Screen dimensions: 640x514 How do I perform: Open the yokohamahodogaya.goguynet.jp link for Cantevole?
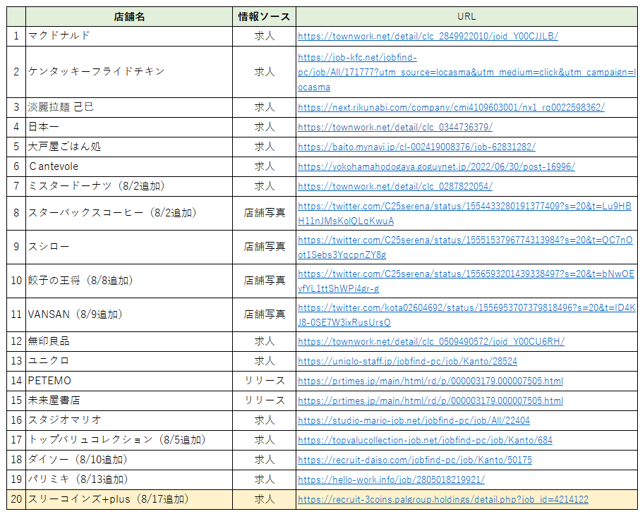(436, 167)
